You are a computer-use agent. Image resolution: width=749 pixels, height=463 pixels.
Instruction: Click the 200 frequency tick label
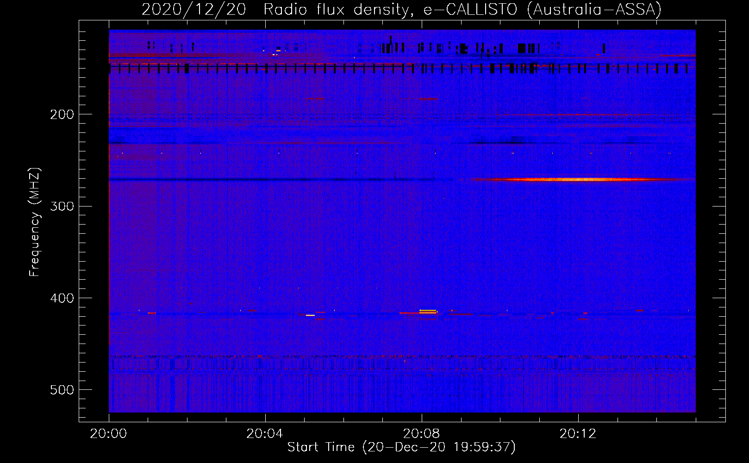[x=62, y=114]
